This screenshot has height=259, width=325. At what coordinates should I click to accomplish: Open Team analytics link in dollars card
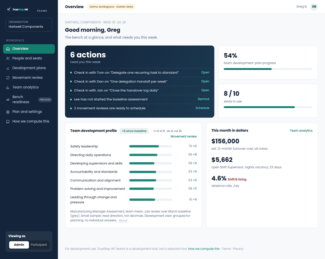pyautogui.click(x=301, y=130)
